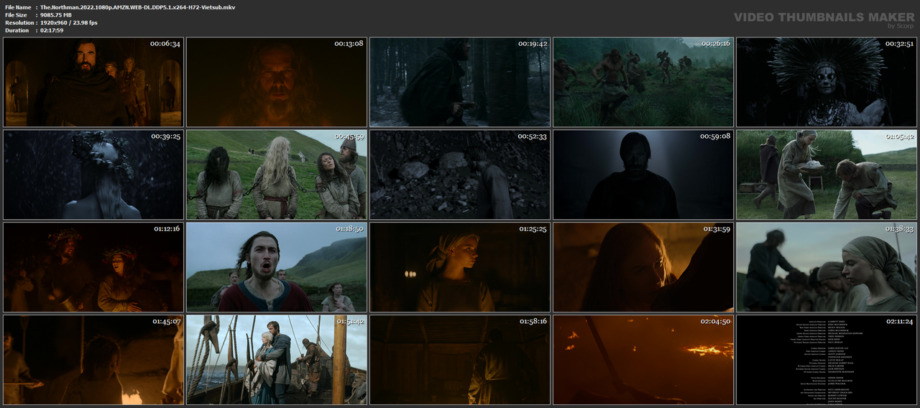Select the thumbnail at 01:45:07
Screen dimensions: 920x408
pos(93,359)
